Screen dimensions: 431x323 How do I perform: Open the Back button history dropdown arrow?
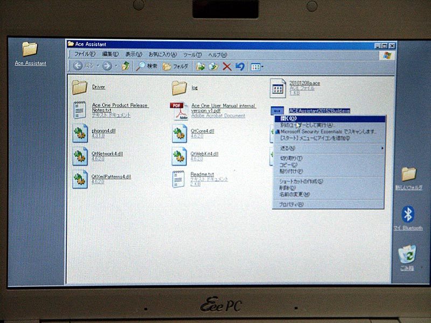[98, 66]
